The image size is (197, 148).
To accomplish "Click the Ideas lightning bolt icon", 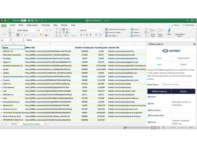I will pyautogui.click(x=169, y=30).
